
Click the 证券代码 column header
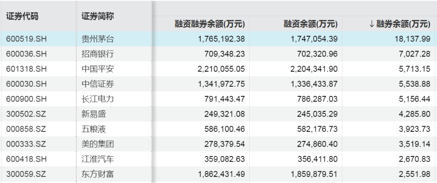22,16
